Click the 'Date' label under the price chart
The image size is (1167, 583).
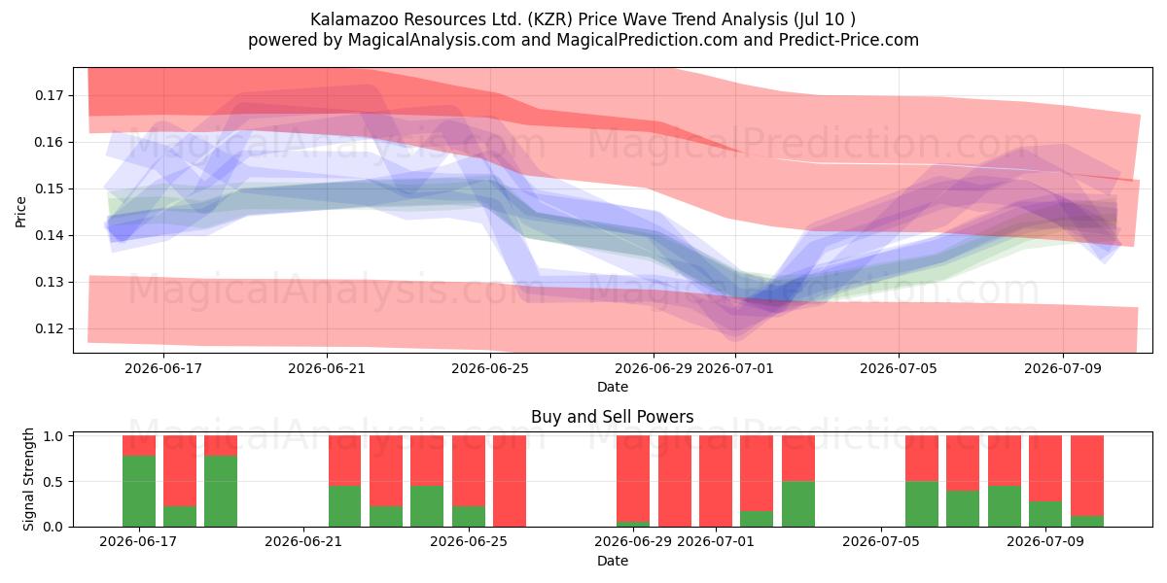click(613, 387)
